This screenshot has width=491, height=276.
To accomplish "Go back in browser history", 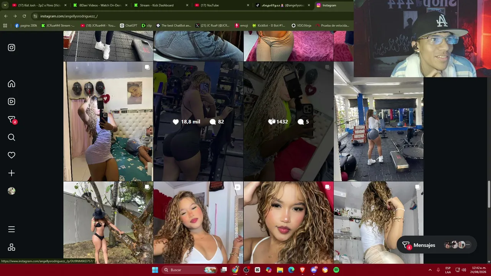I will 6,16.
